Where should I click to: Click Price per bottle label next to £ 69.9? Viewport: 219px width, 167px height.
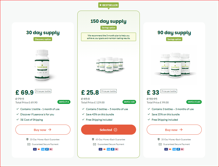pos(43,91)
